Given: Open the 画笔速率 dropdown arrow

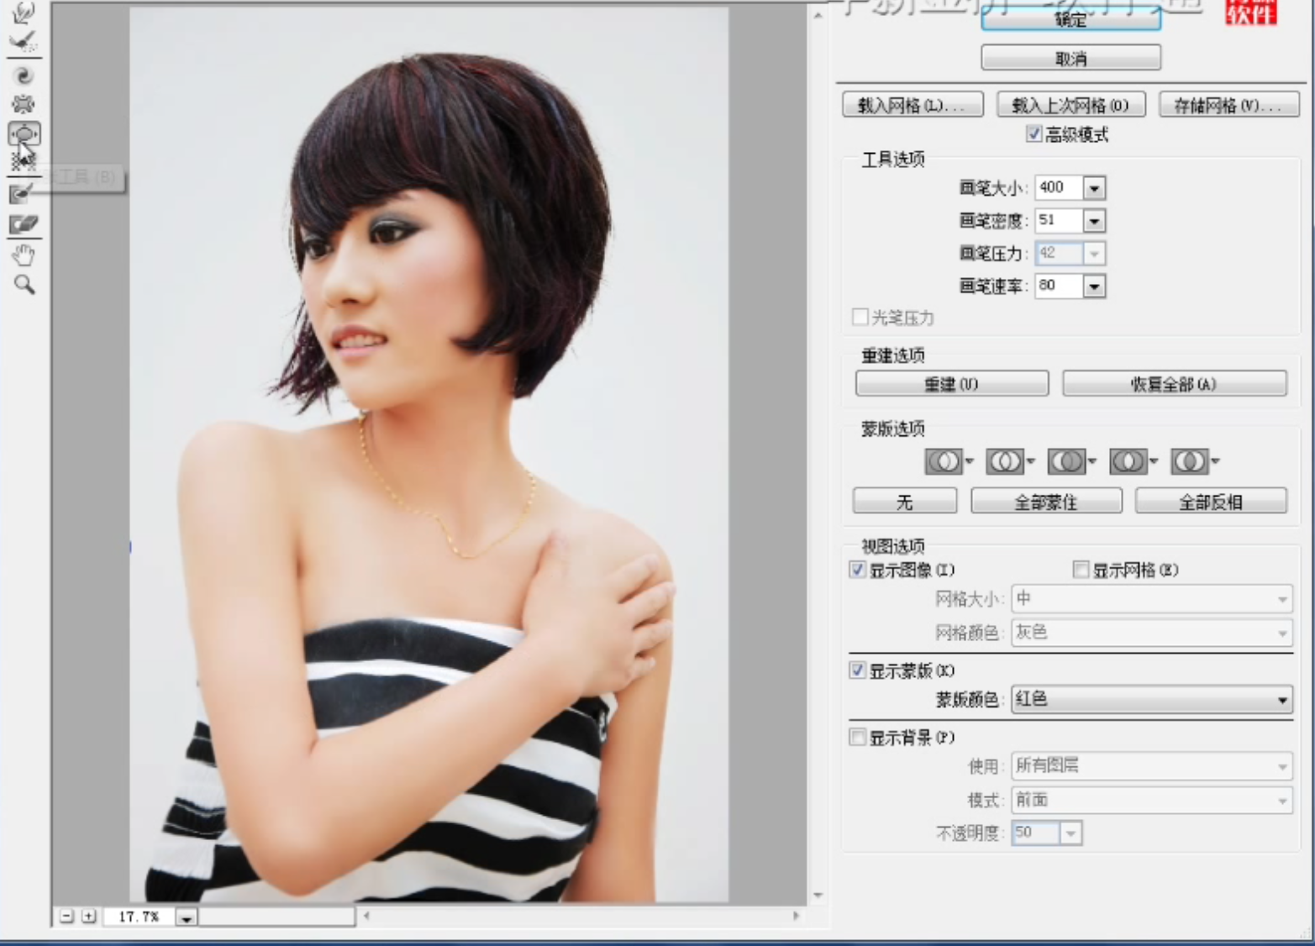Looking at the screenshot, I should [1094, 286].
